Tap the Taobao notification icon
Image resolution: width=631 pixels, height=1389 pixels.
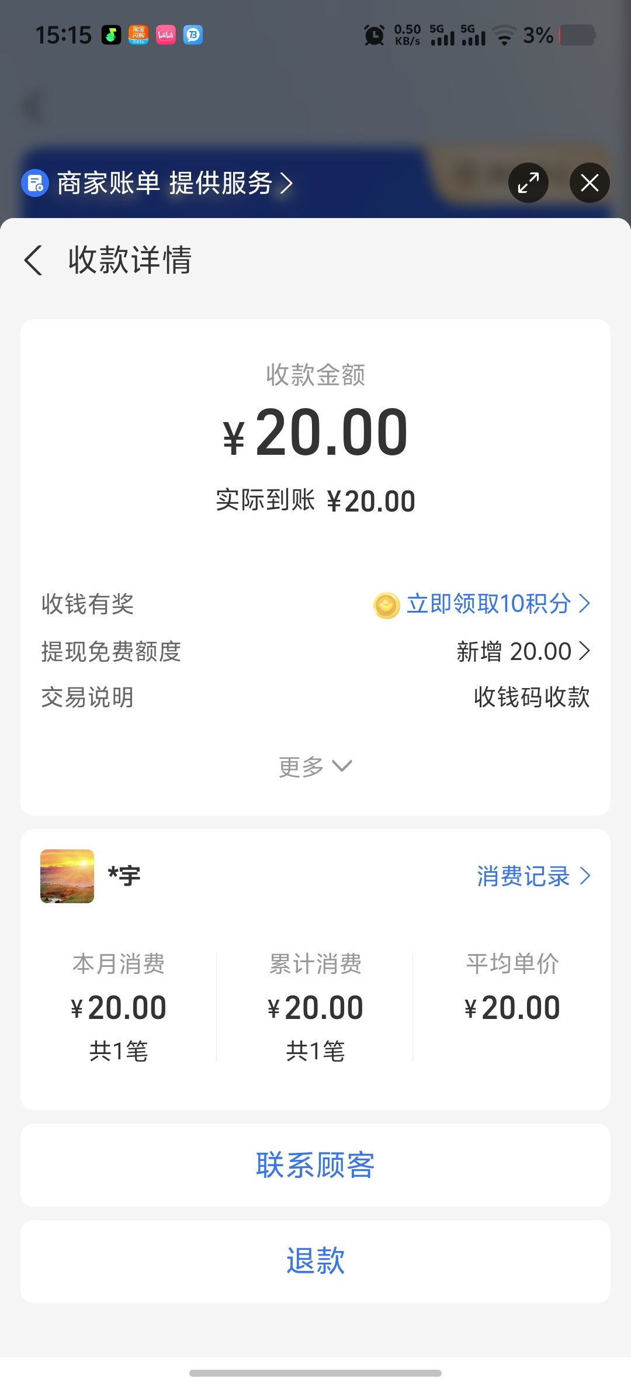coord(138,35)
